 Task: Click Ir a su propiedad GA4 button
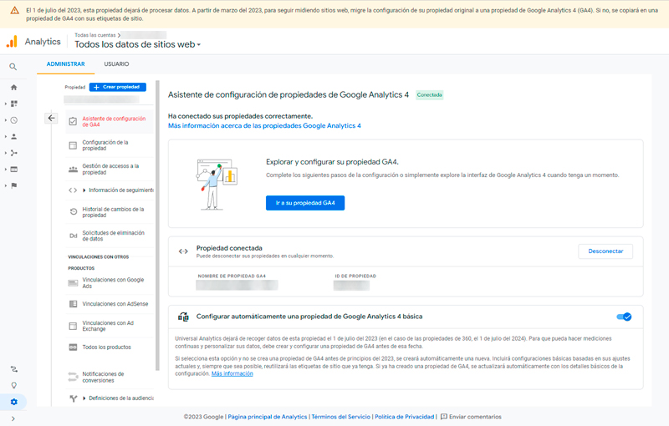click(305, 203)
